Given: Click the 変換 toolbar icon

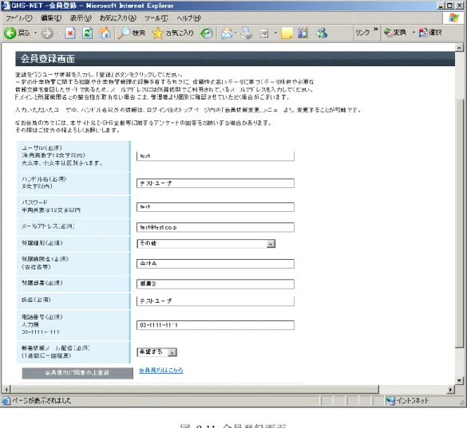Looking at the screenshot, I should 388,33.
